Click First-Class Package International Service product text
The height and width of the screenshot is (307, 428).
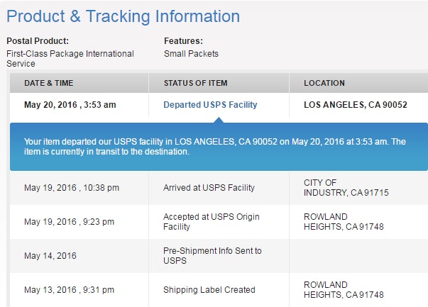click(70, 58)
